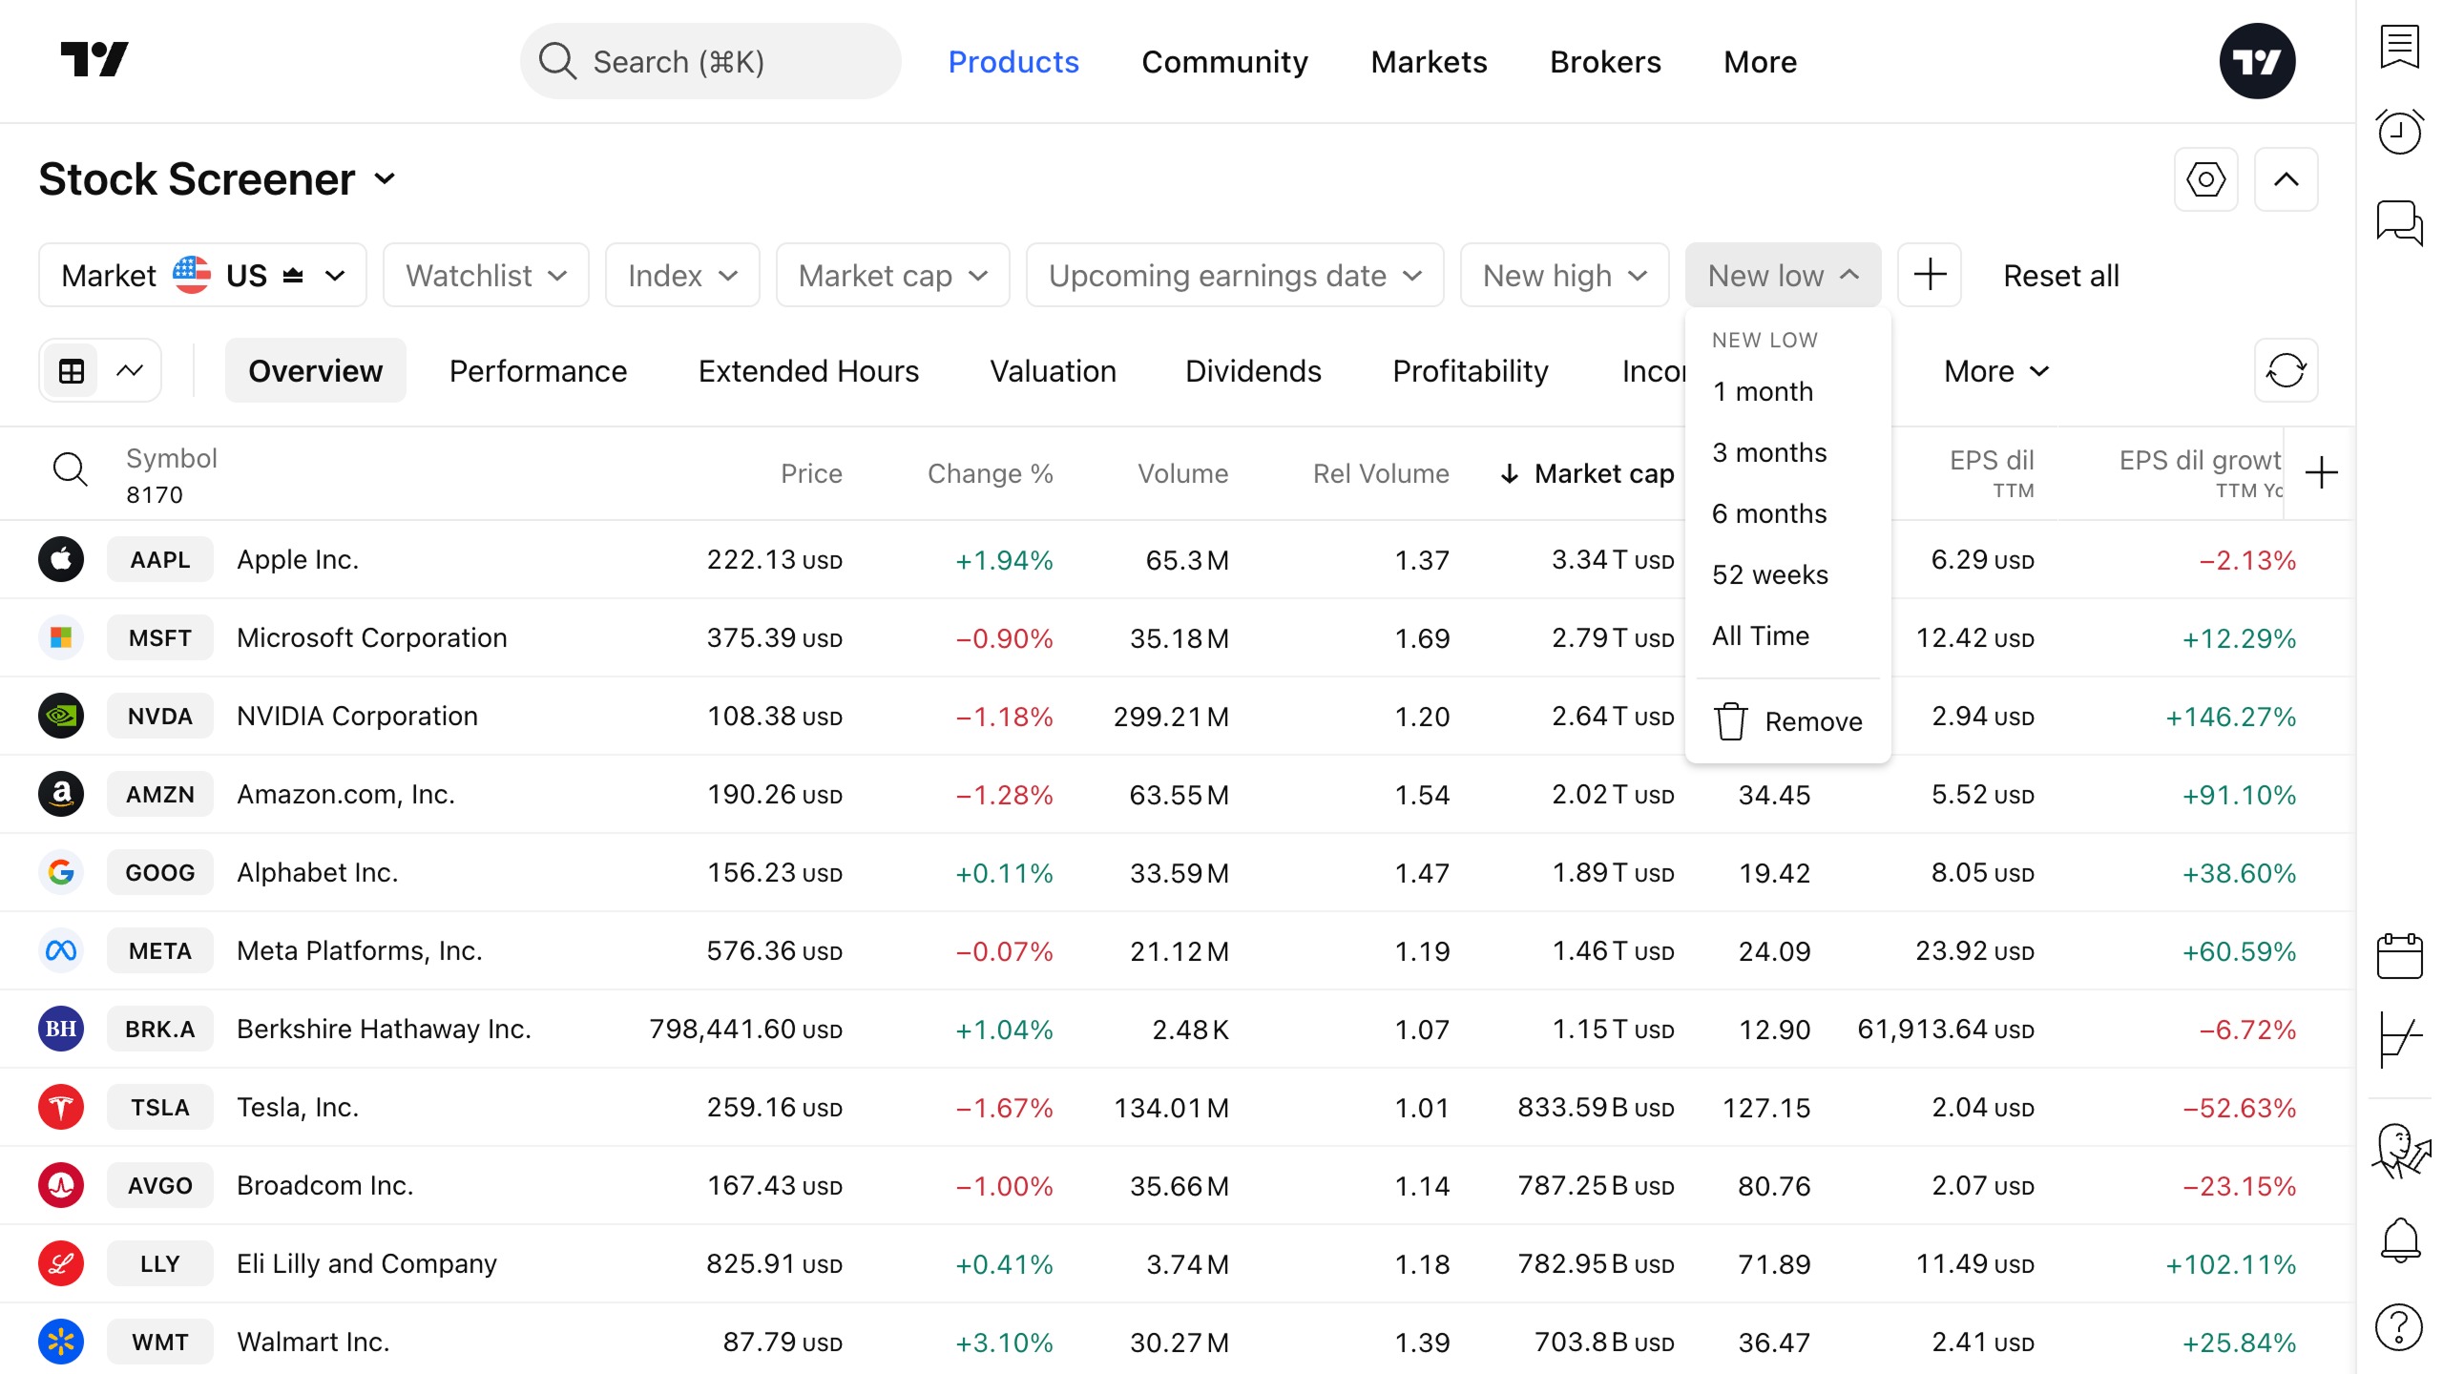Expand the Market cap filter dropdown
Screen dimensions: 2443x1374
tap(892, 276)
